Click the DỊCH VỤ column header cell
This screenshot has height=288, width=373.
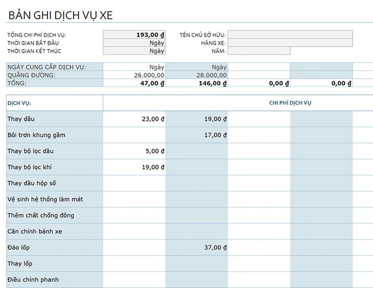(55, 103)
